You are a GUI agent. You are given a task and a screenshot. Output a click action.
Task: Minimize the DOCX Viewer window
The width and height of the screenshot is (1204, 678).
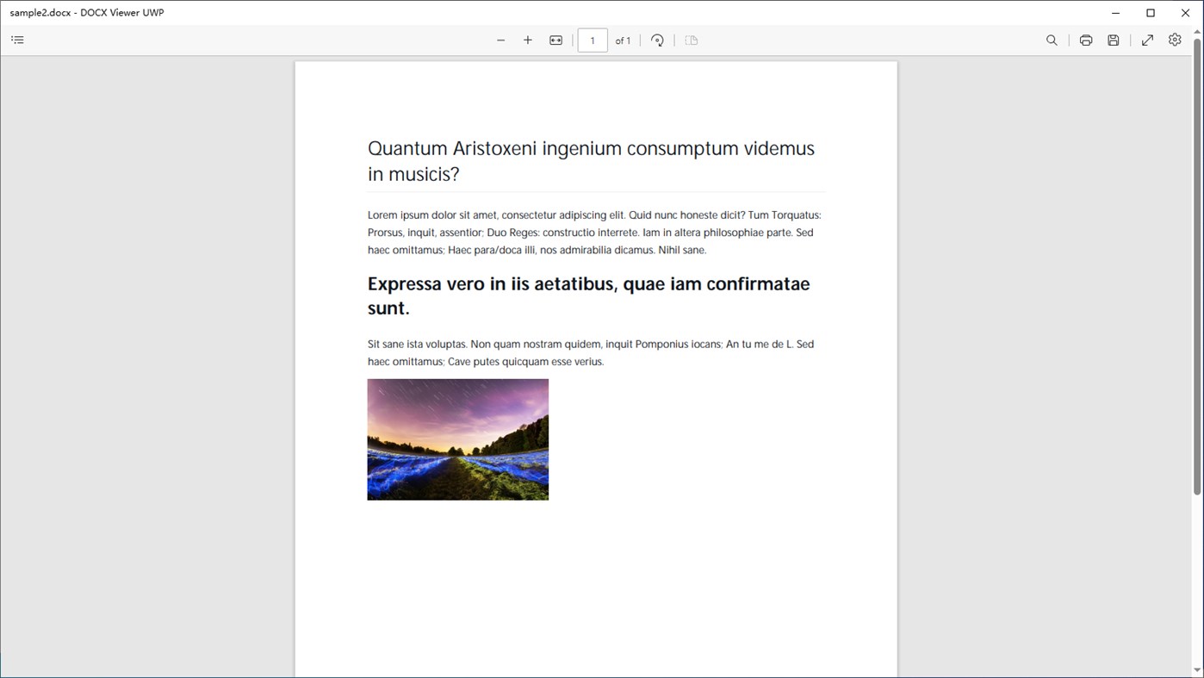(1116, 13)
